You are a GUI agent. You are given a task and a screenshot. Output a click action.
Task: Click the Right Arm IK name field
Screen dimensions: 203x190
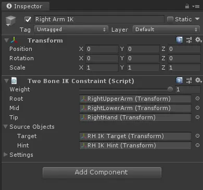pos(99,19)
